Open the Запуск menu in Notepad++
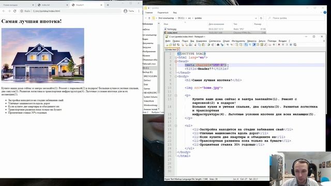Screen dimensions: 331x186 click(x=262, y=41)
